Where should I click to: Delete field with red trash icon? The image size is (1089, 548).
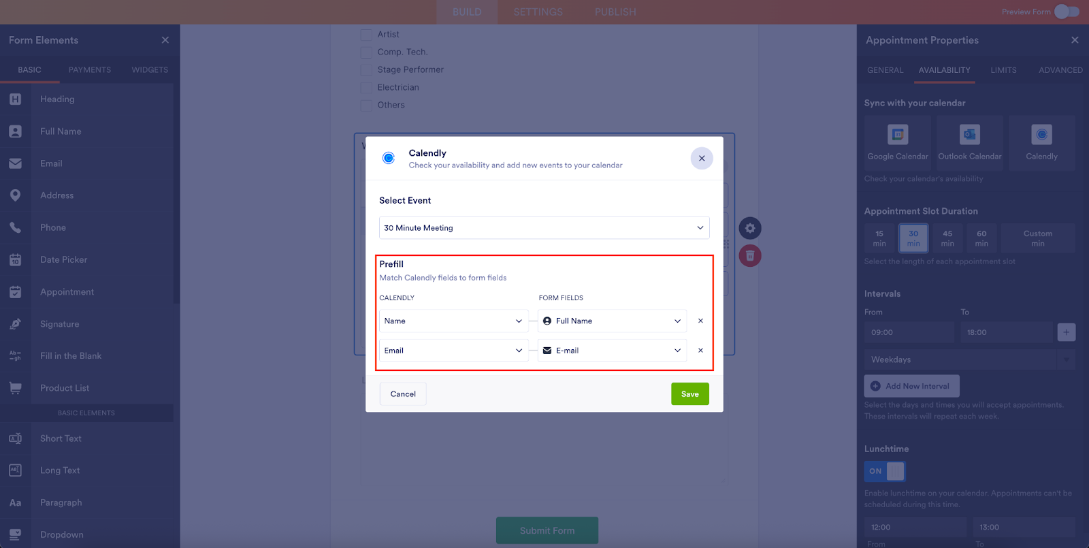click(750, 256)
